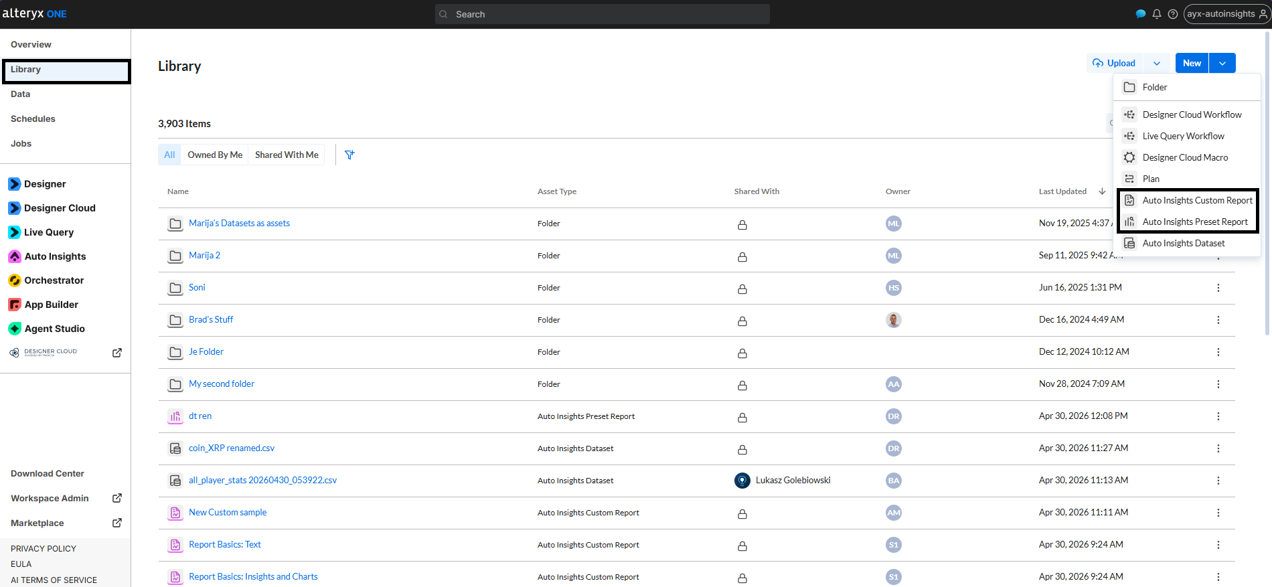Open external link icon next to Marketplace
Image resolution: width=1272 pixels, height=587 pixels.
[x=117, y=523]
